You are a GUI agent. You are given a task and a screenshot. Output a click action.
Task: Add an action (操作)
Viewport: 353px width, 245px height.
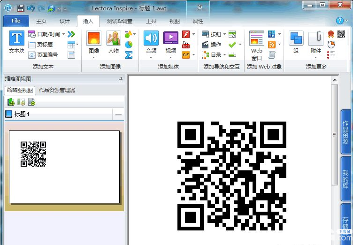click(x=211, y=45)
